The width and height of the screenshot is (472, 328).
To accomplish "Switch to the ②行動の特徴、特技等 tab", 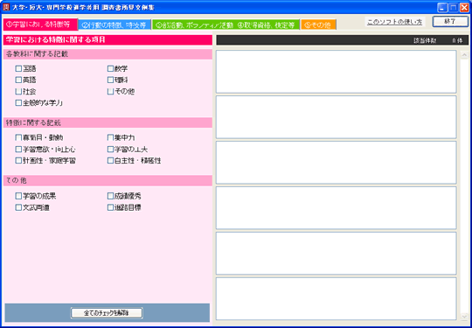I will click(115, 25).
